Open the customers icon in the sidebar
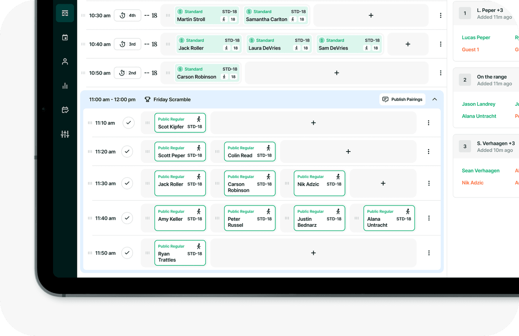The image size is (519, 336). 65,61
